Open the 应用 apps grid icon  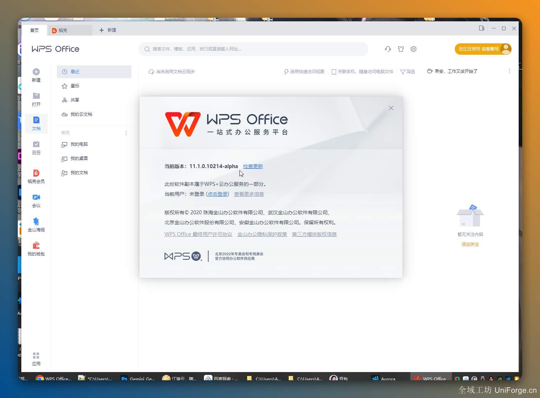[36, 355]
